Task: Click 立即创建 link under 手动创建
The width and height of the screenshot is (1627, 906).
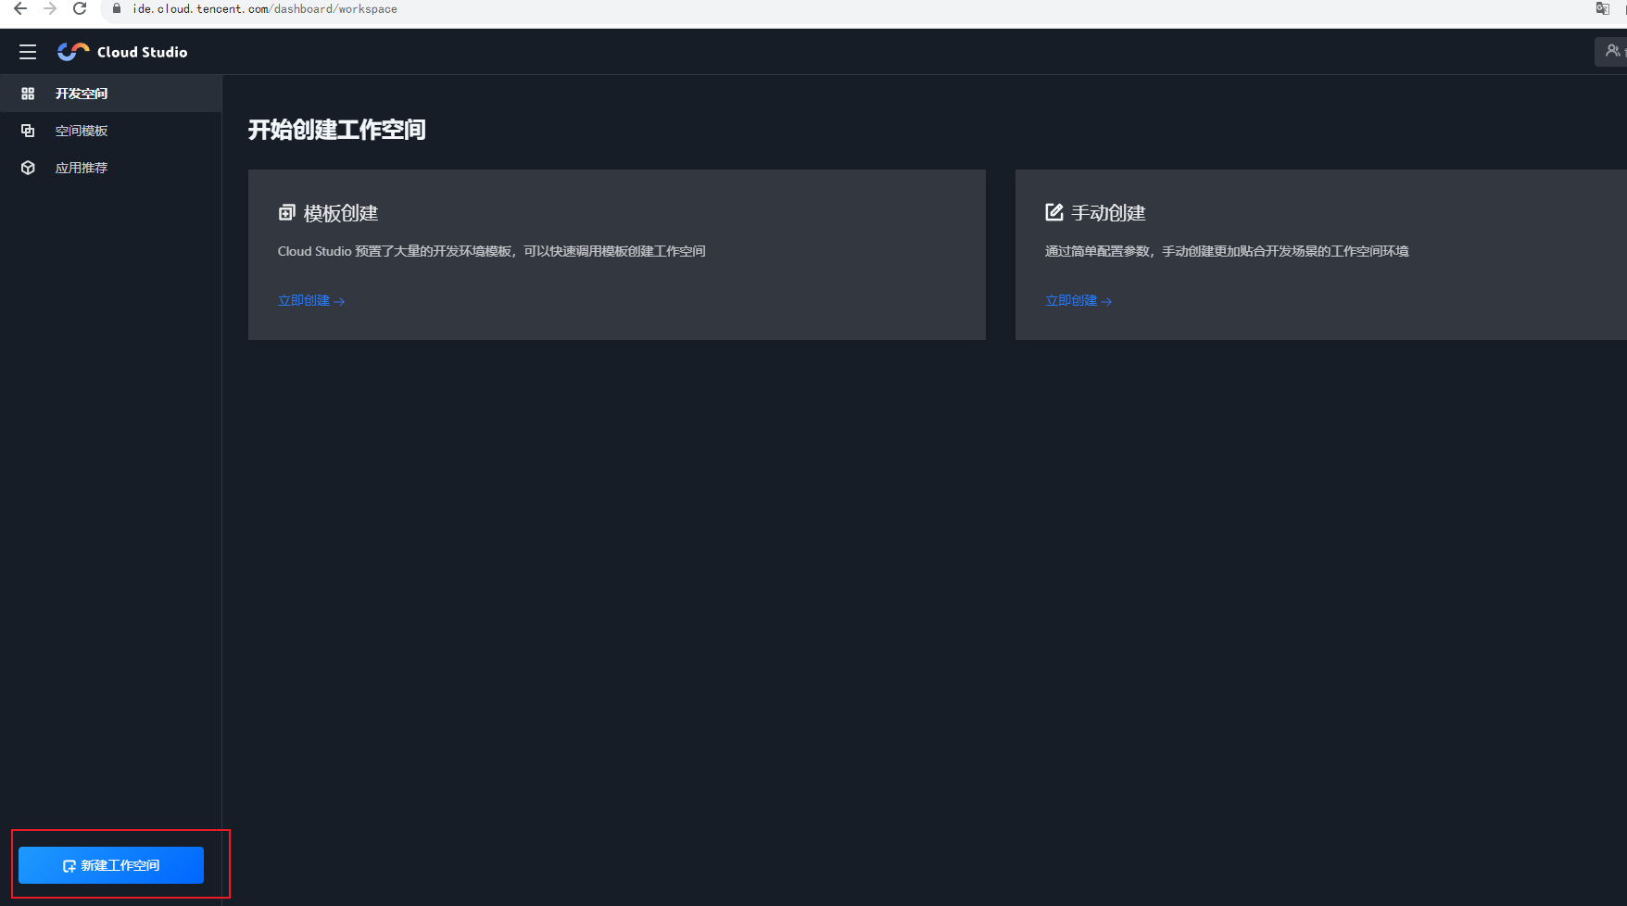Action: [x=1078, y=300]
